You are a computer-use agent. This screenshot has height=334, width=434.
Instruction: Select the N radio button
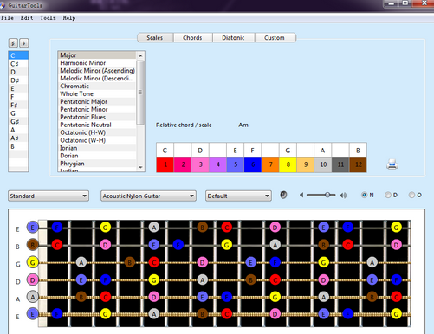coord(364,195)
